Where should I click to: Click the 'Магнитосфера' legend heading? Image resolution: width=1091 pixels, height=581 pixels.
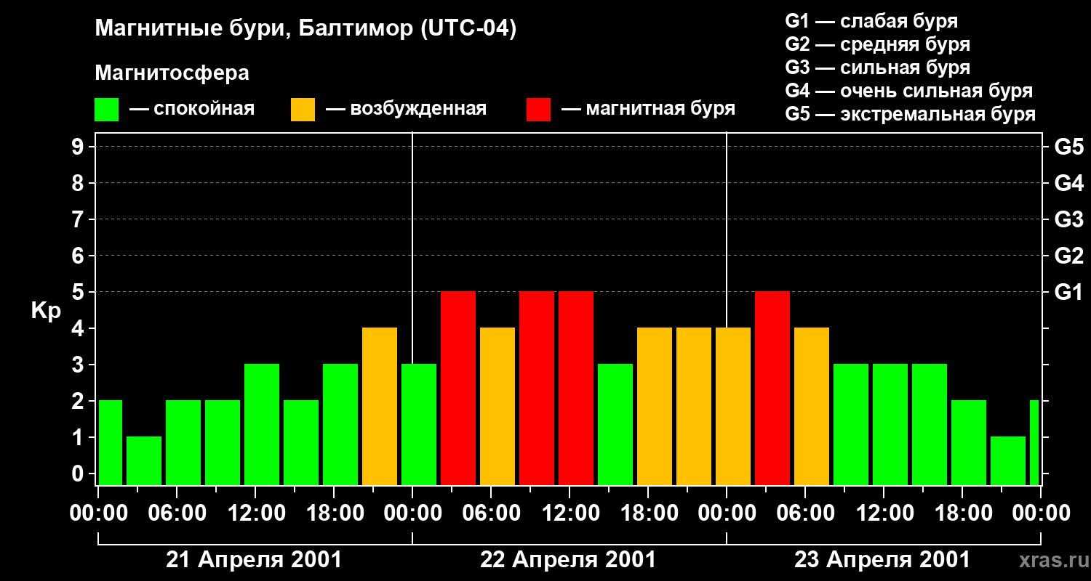[x=172, y=73]
